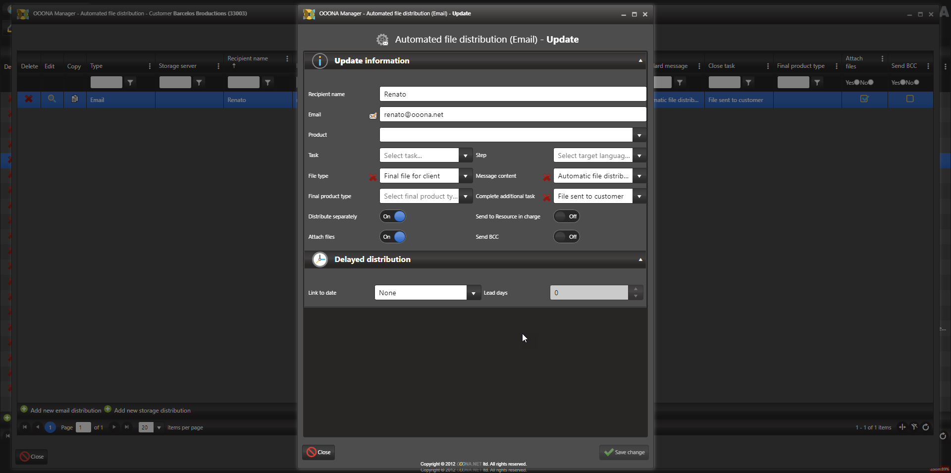Enable Send to Resource in charge
This screenshot has height=473, width=951.
tap(566, 216)
